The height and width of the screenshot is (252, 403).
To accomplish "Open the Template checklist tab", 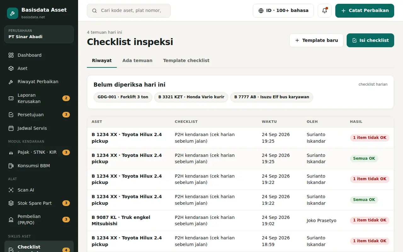I will point(186,60).
